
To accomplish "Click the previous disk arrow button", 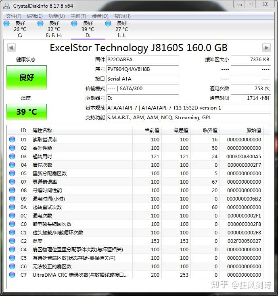I will (x=11, y=48).
